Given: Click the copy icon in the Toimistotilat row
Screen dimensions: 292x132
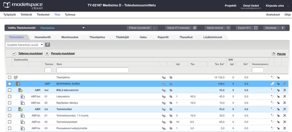Looking at the screenshot, I should click(x=171, y=109).
